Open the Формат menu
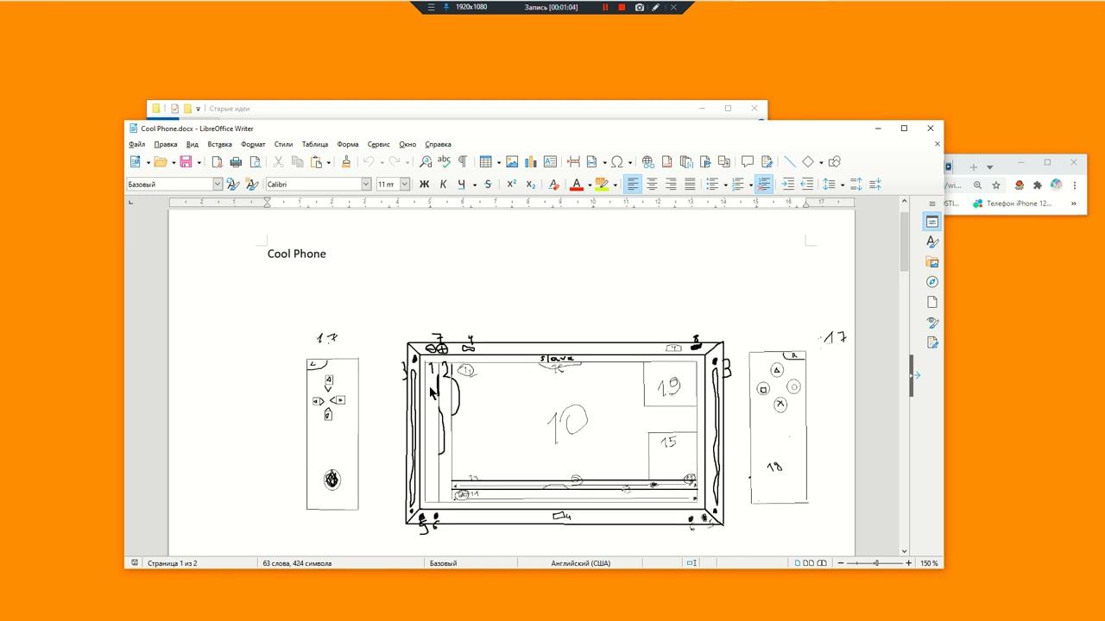The image size is (1105, 621). [x=253, y=144]
